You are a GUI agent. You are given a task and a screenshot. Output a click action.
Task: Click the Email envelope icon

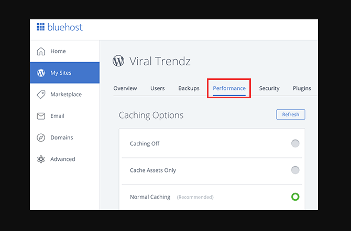coord(41,116)
